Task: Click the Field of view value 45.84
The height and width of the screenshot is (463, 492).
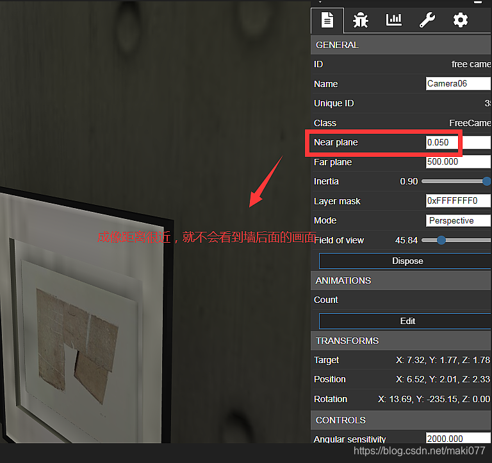Action: coord(406,240)
